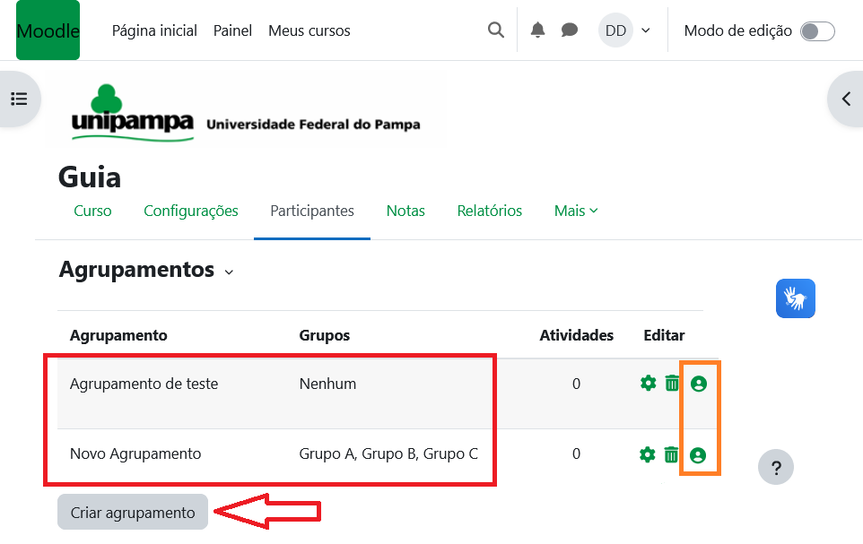Image resolution: width=863 pixels, height=544 pixels.
Task: Click the Criar agrupamento button
Action: point(133,513)
